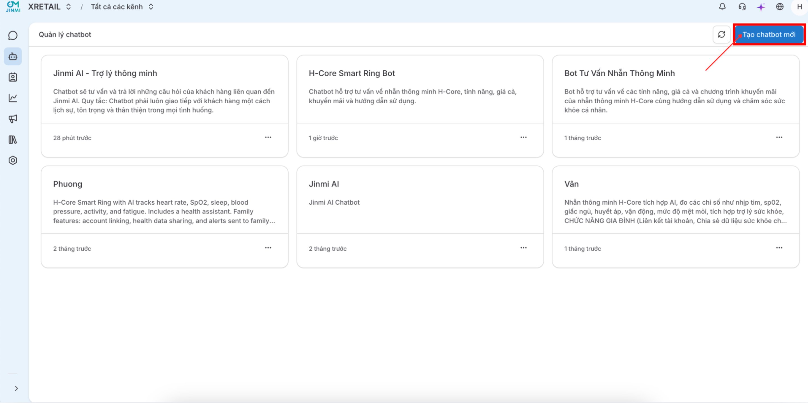
Task: Open H-Core Smart Ring Bot card
Action: [420, 106]
